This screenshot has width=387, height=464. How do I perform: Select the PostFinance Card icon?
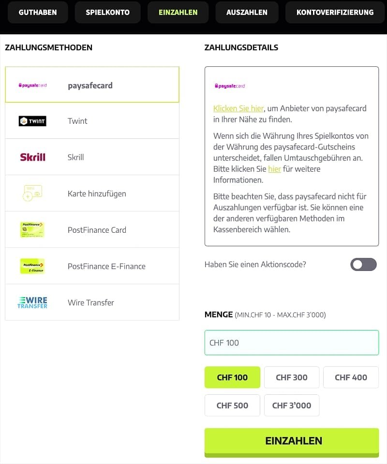(31, 229)
